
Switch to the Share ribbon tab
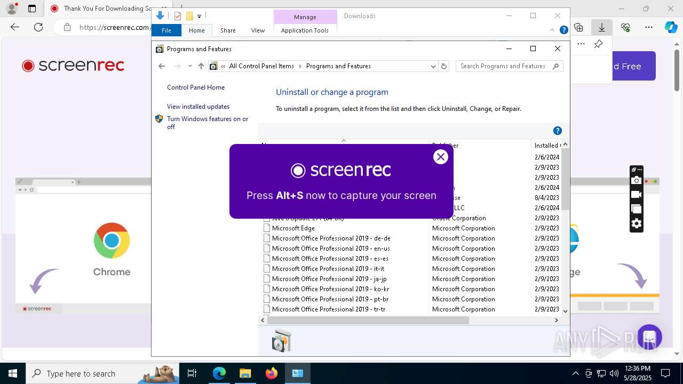click(x=228, y=30)
